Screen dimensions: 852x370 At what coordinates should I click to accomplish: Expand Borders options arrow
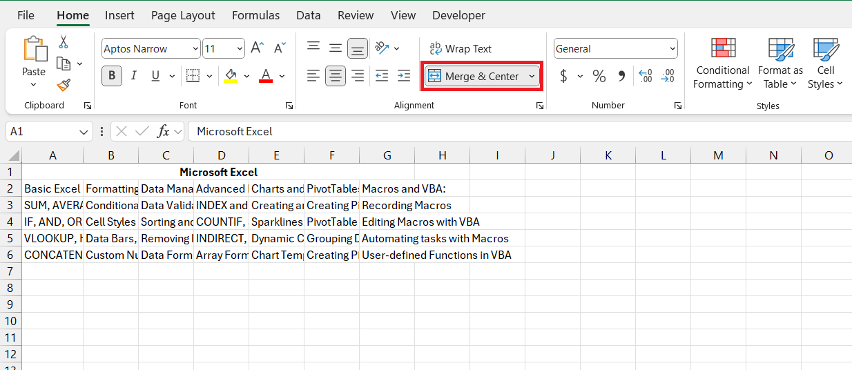point(209,76)
